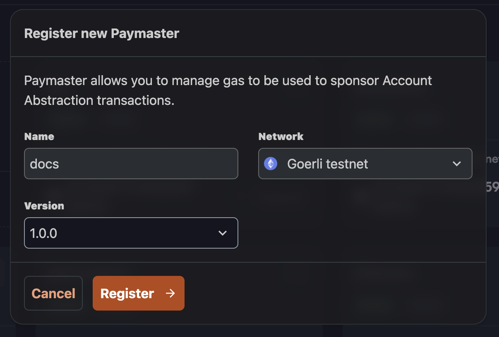Open the Network dropdown showing Goerli testnet
Image resolution: width=499 pixels, height=337 pixels.
pyautogui.click(x=365, y=164)
